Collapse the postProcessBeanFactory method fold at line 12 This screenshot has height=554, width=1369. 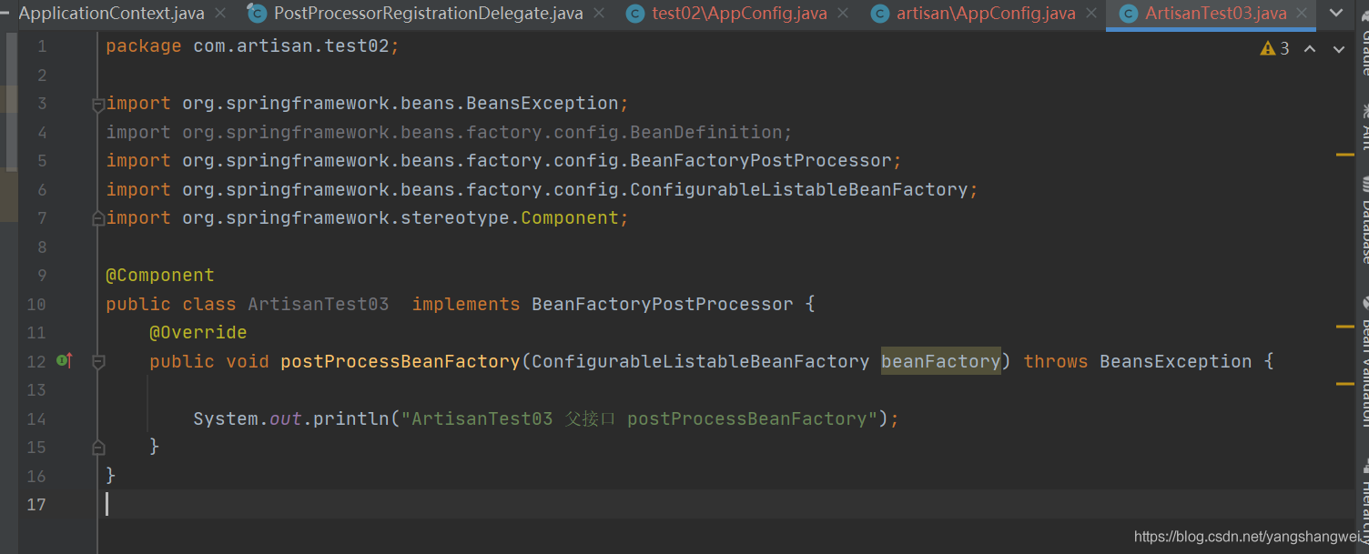[x=97, y=362]
